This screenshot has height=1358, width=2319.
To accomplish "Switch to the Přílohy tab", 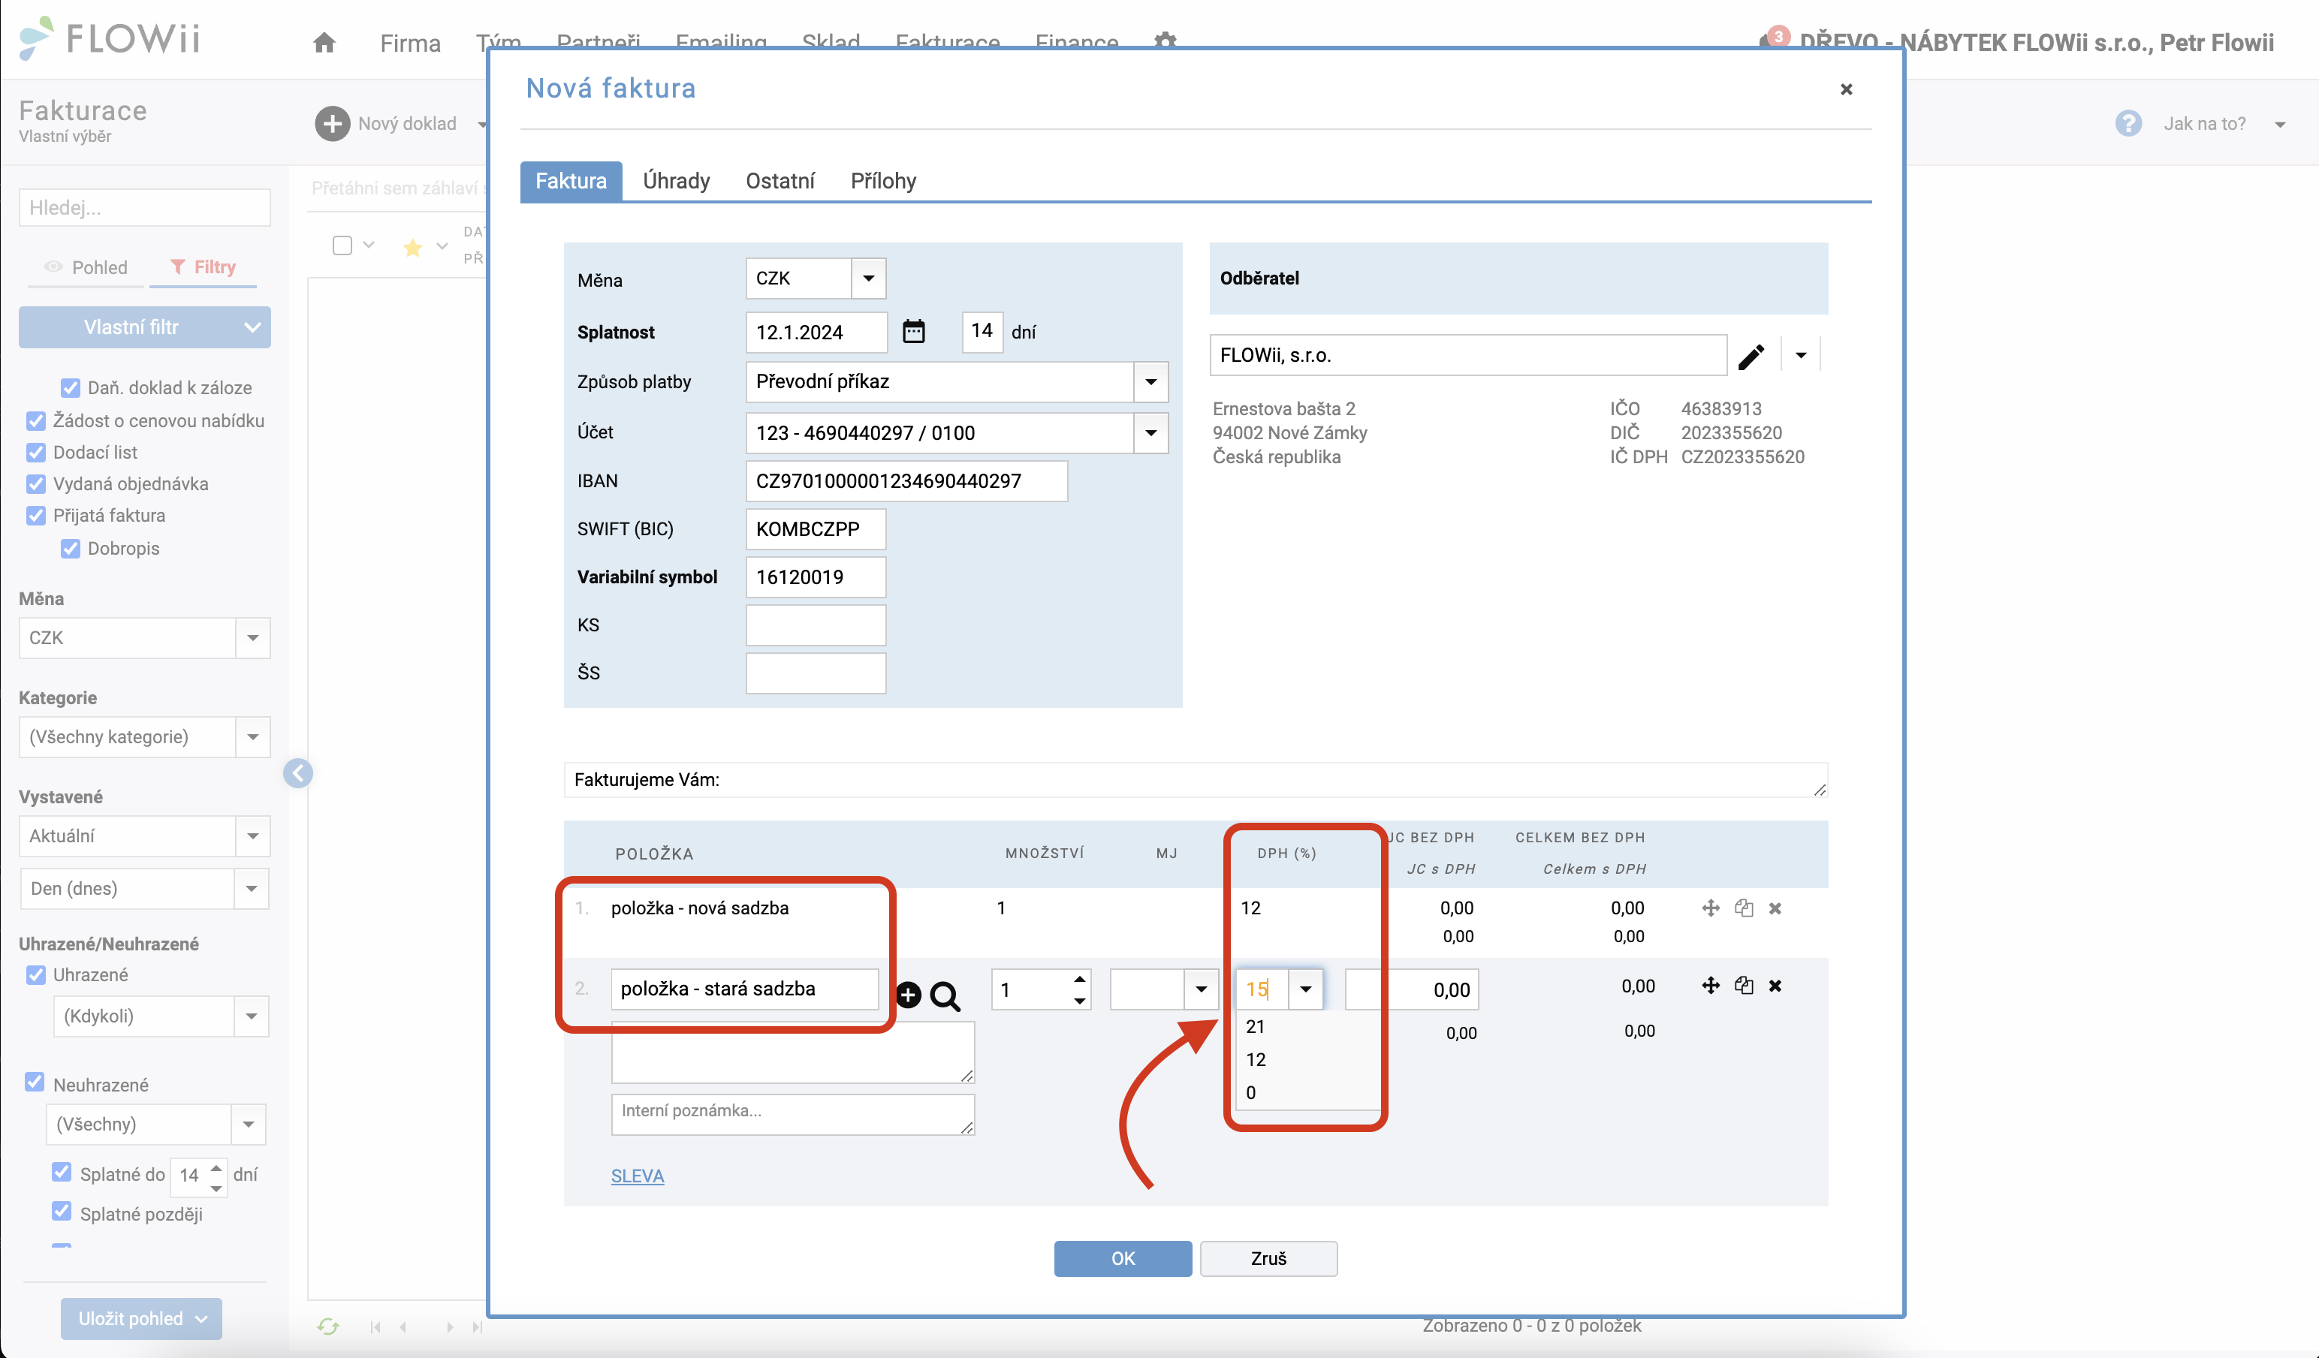I will [883, 180].
